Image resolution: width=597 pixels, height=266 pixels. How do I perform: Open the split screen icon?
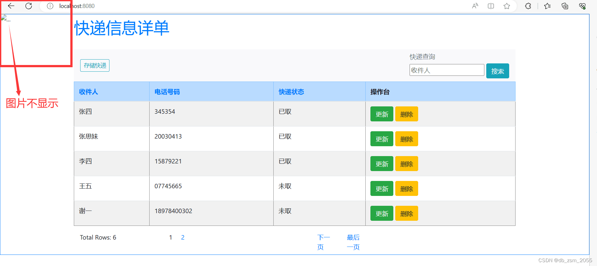491,6
